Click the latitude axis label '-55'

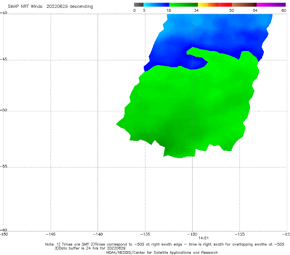[x=4, y=166]
